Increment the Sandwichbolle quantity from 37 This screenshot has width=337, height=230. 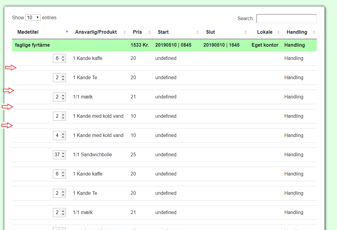coord(63,153)
